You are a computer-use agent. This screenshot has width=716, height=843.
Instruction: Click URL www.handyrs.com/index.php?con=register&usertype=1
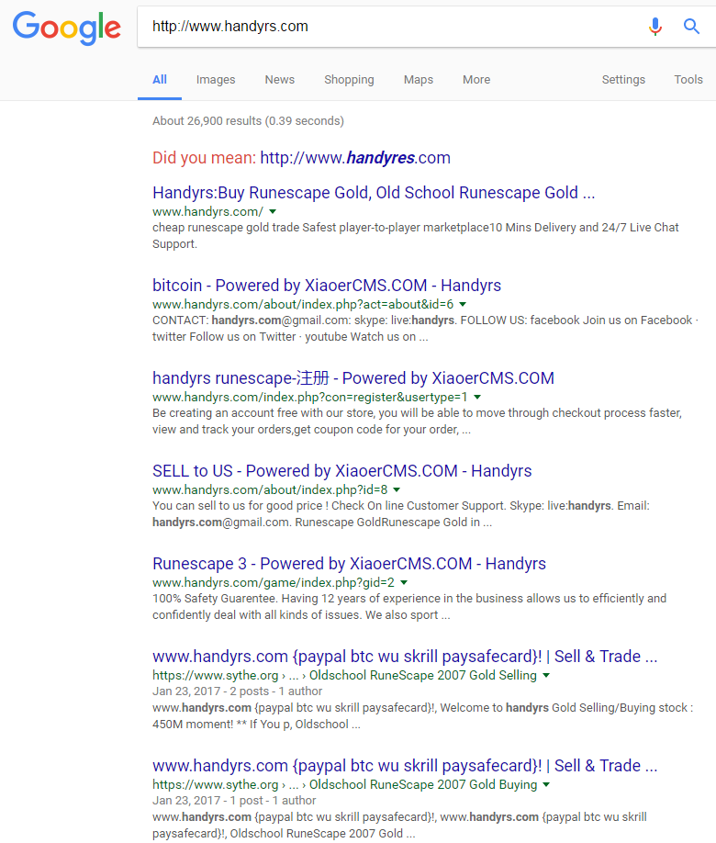[310, 398]
